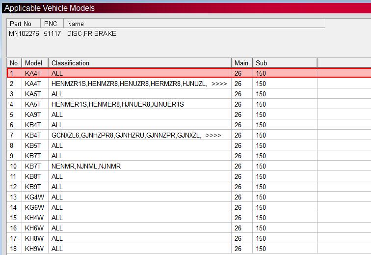This screenshot has width=371, height=255.
Task: Select the KH9W model in row 18
Action: point(33,249)
